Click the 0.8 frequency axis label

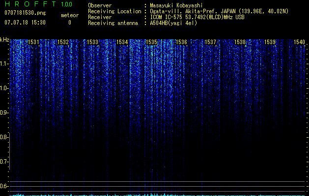4,137
